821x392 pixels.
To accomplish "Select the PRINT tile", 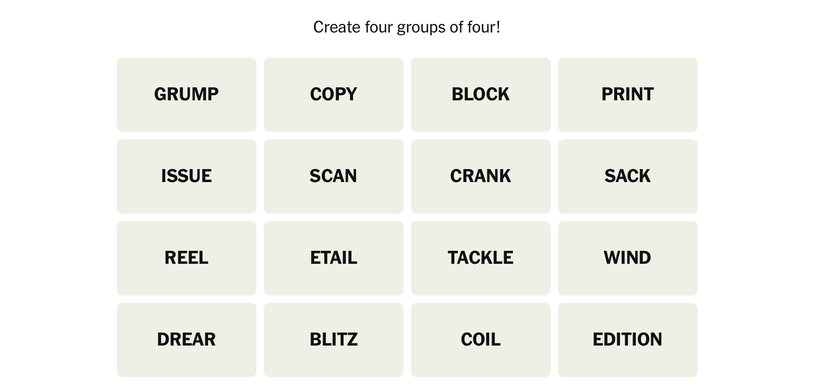I will coord(627,95).
